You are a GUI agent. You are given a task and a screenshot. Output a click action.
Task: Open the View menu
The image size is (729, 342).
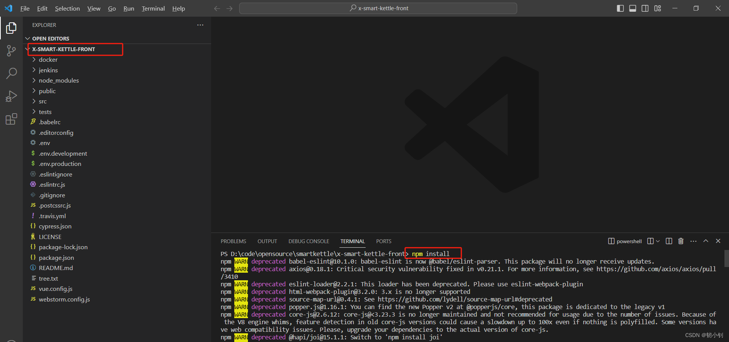click(x=94, y=8)
